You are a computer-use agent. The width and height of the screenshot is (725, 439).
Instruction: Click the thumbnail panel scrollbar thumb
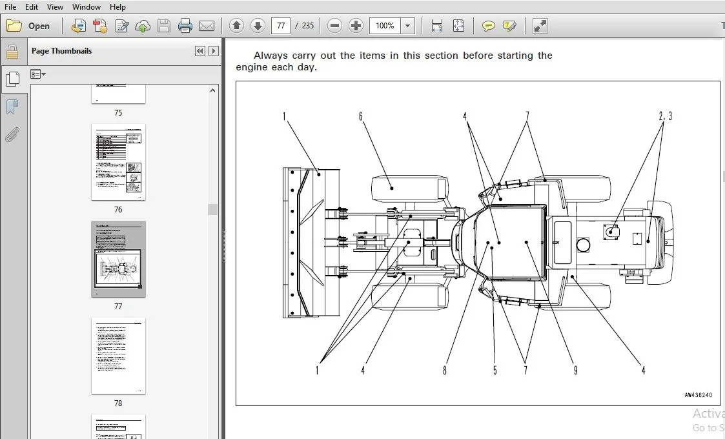pos(212,210)
